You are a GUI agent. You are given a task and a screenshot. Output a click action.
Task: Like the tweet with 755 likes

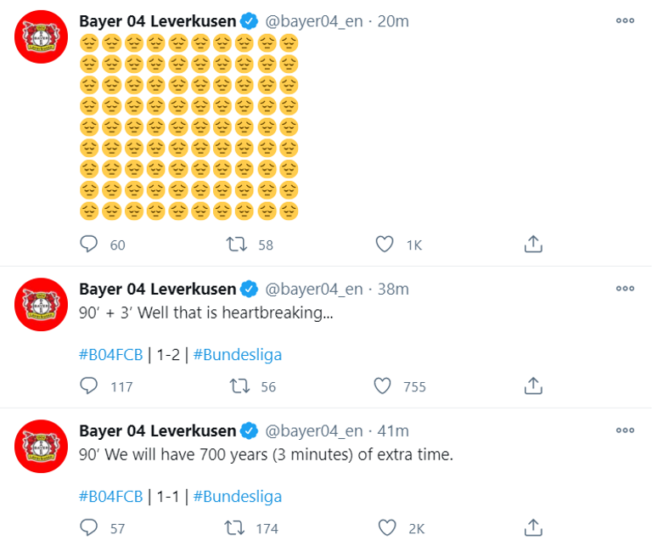click(x=385, y=386)
